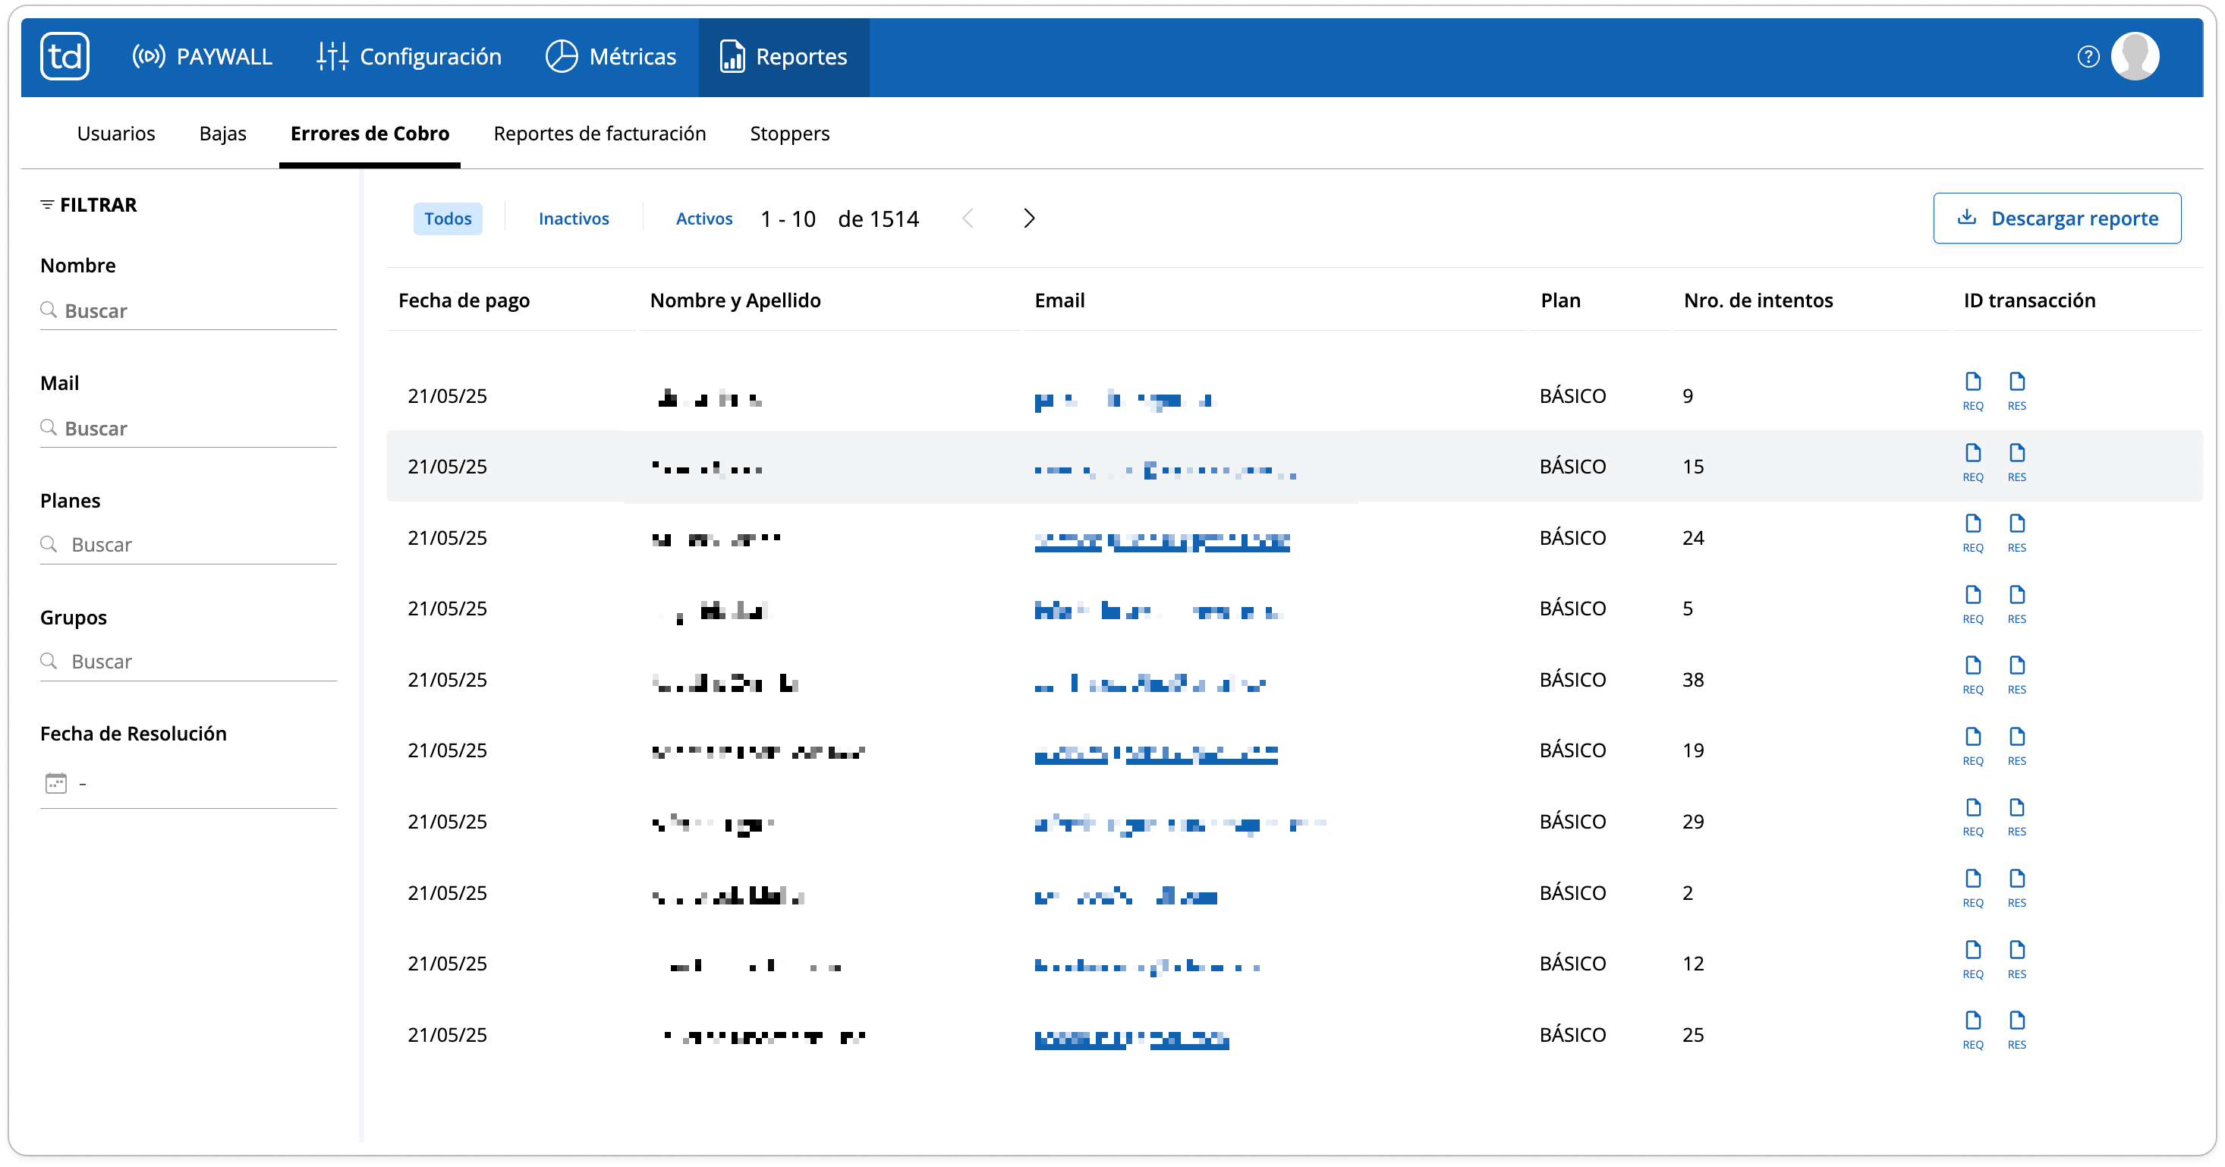Click the previous page arrow

click(x=968, y=219)
